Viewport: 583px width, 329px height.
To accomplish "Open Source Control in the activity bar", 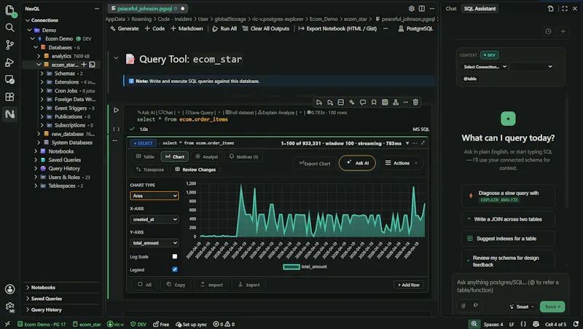I will (x=9, y=45).
